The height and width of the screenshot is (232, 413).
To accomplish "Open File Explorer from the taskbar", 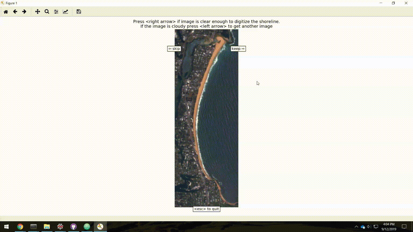I will coord(47,226).
